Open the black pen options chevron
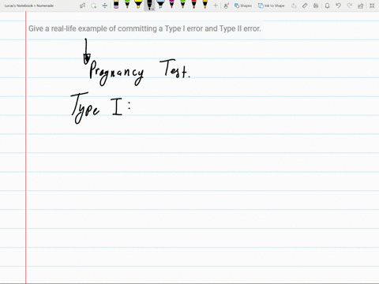Viewport: 379px width, 284px height. 153,9
